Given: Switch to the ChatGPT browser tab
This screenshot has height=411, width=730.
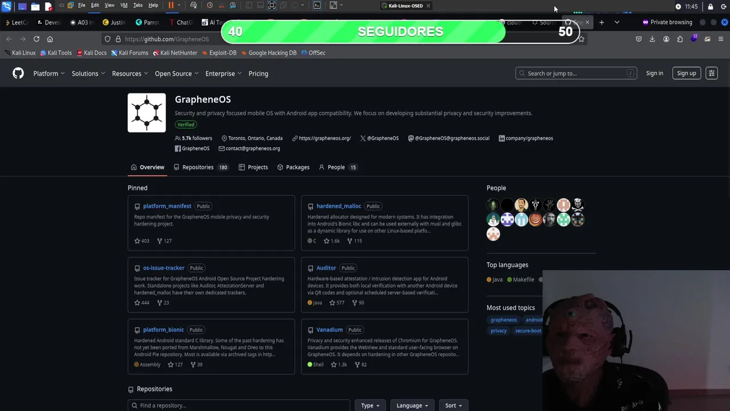Looking at the screenshot, I should pyautogui.click(x=182, y=22).
